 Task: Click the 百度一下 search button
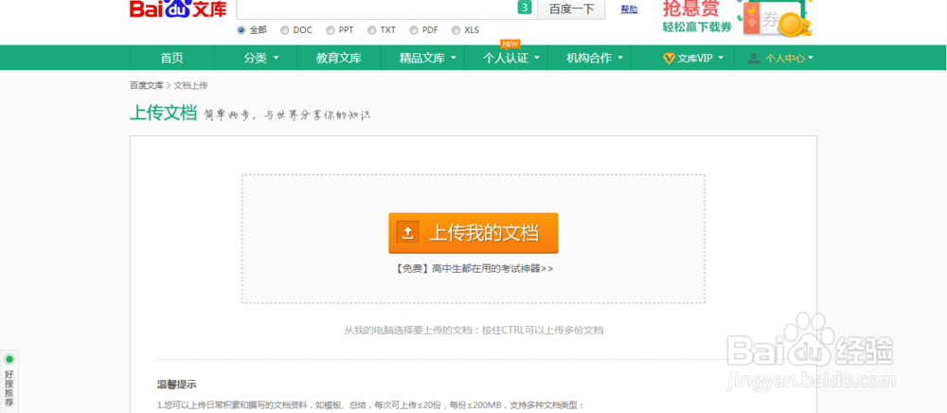[x=571, y=9]
